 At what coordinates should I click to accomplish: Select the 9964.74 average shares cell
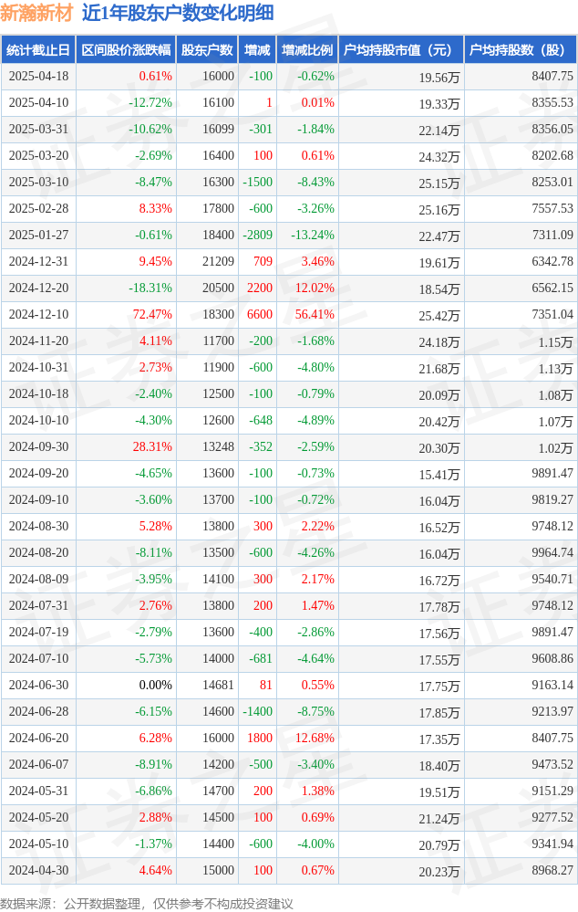click(x=552, y=552)
